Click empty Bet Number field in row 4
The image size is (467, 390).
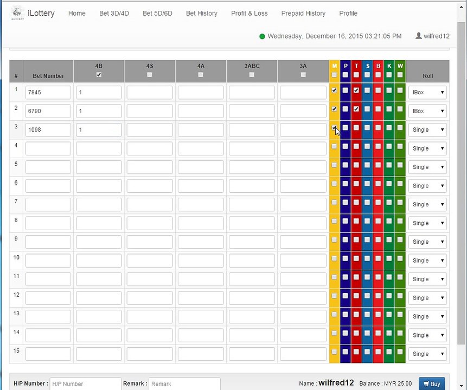tap(48, 148)
